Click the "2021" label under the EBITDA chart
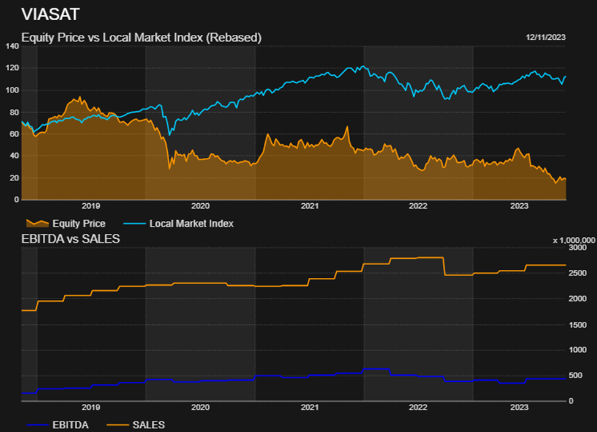Image resolution: width=597 pixels, height=432 pixels. pos(310,408)
